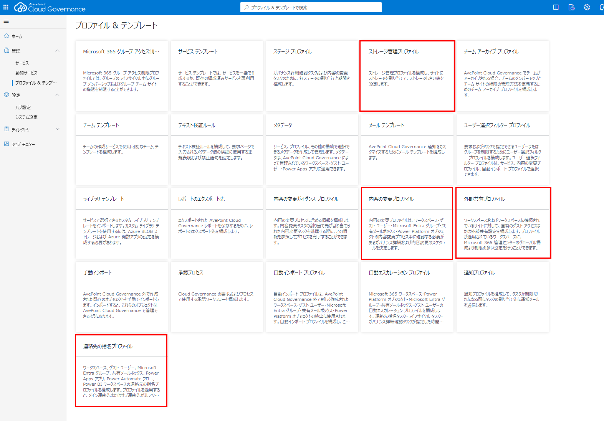Viewport: 604px width, 421px height.
Task: Open 内容の変更ガイダンス プロファイル card
Action: click(x=312, y=223)
